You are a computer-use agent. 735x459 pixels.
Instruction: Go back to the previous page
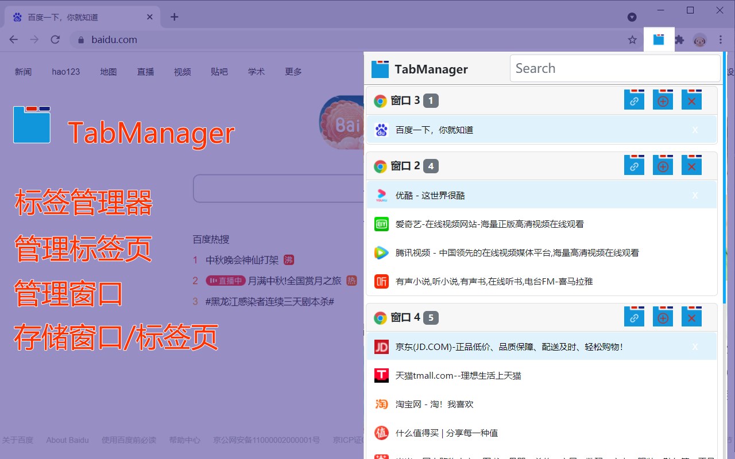14,40
